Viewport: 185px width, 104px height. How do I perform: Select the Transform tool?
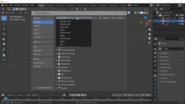[4, 44]
